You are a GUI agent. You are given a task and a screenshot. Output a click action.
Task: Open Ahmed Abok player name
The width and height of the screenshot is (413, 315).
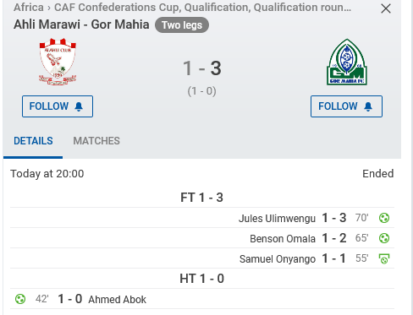tap(118, 300)
